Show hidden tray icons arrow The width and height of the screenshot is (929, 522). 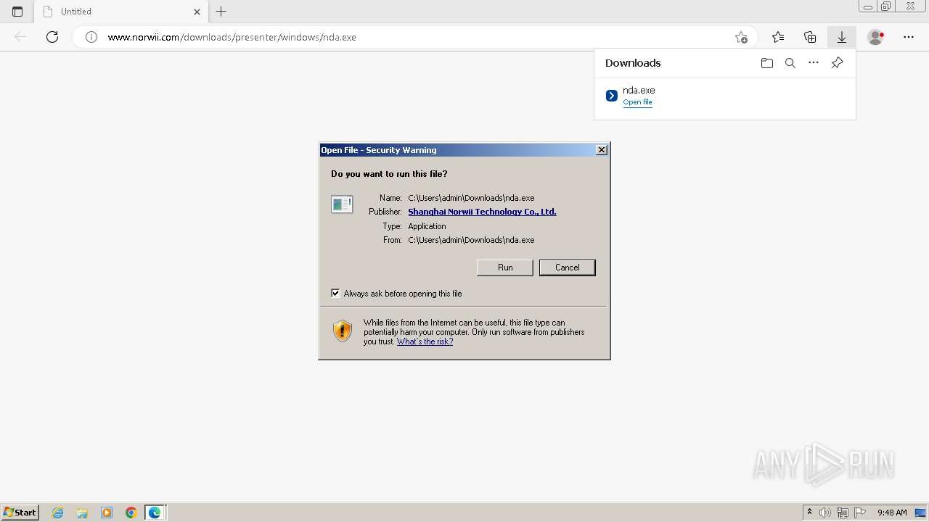[x=810, y=513]
